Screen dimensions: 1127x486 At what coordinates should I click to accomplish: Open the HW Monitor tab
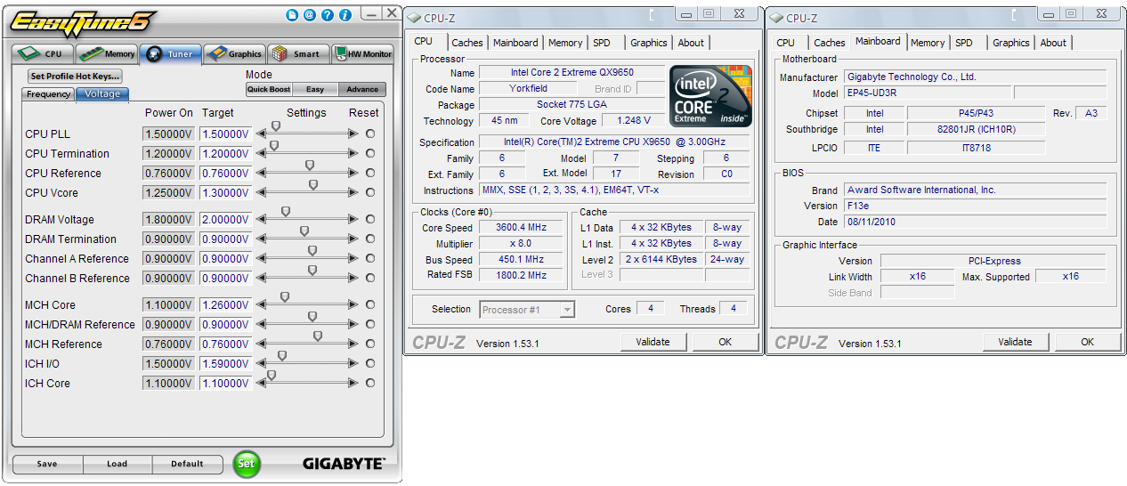pyautogui.click(x=362, y=53)
